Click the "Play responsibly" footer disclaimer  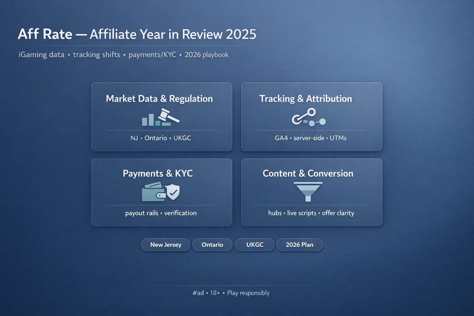(x=248, y=293)
